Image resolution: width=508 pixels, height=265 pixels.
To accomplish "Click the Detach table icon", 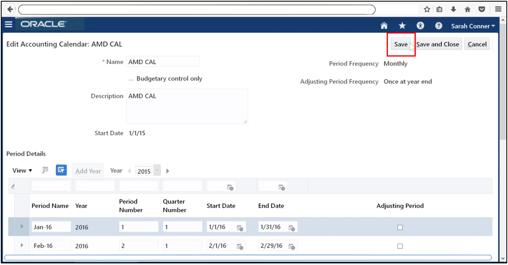I will [44, 170].
